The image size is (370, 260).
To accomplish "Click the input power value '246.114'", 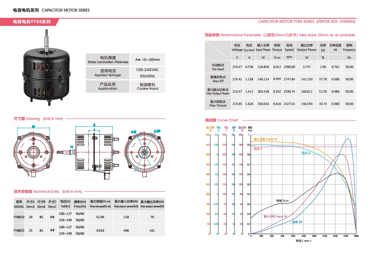I will [263, 79].
